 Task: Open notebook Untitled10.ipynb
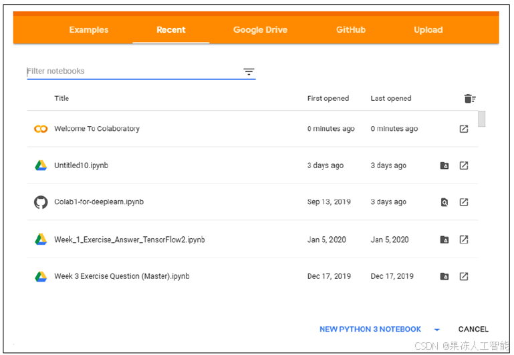pos(82,165)
